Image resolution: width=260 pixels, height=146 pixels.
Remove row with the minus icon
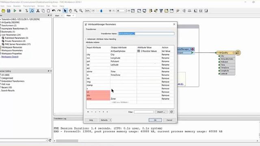(92, 112)
